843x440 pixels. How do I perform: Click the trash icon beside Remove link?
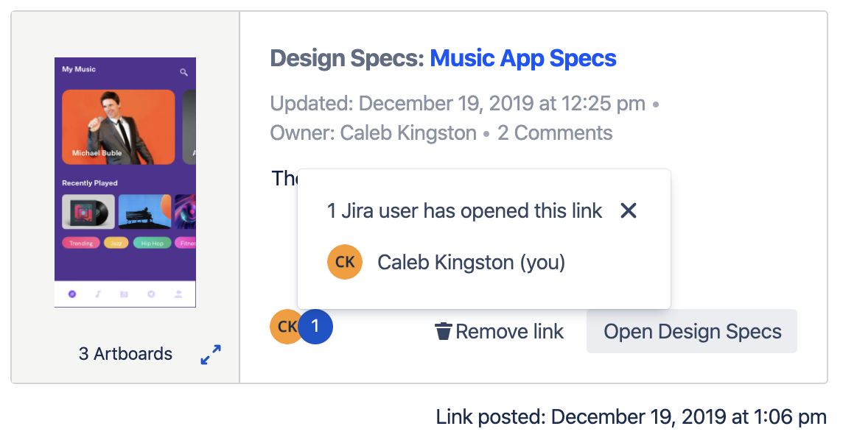point(443,331)
